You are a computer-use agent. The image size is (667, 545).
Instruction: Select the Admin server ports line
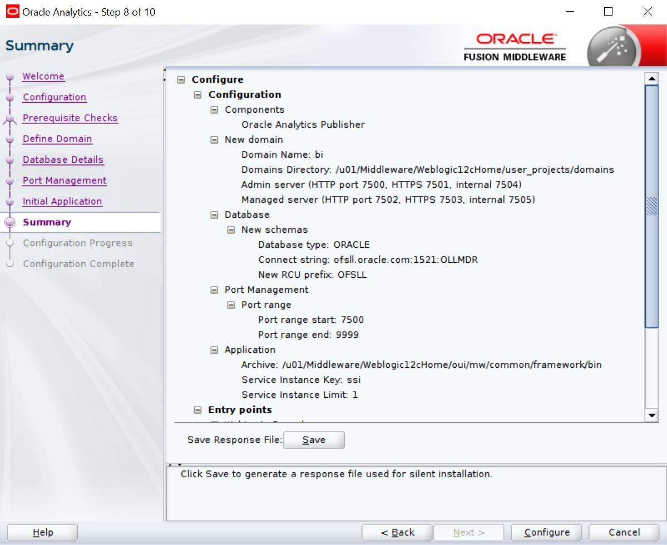click(x=382, y=185)
